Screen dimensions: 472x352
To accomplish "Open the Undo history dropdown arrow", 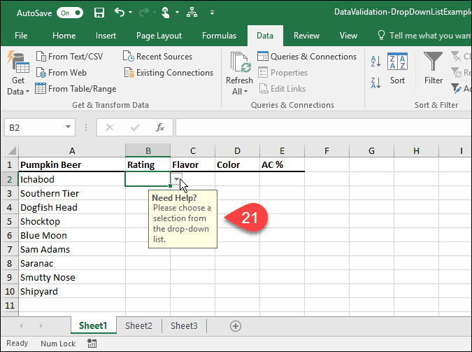I will click(130, 13).
